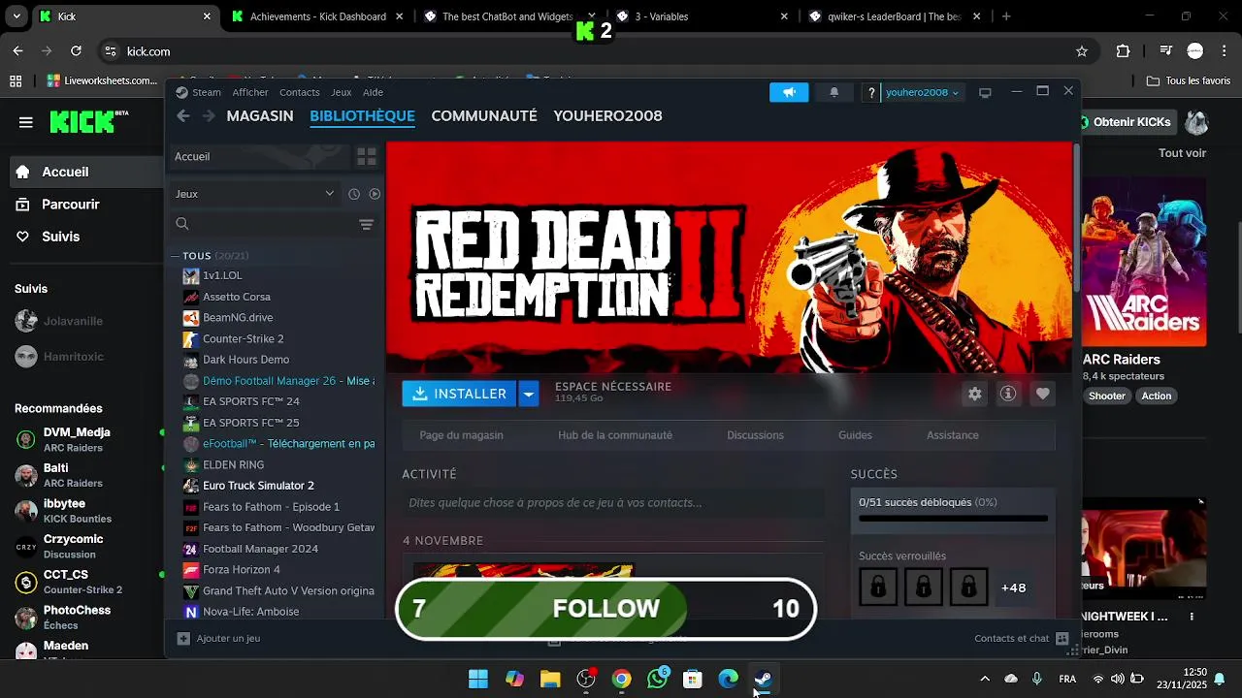Select ELDEN RING in the games list
Image resolution: width=1242 pixels, height=698 pixels.
point(233,465)
